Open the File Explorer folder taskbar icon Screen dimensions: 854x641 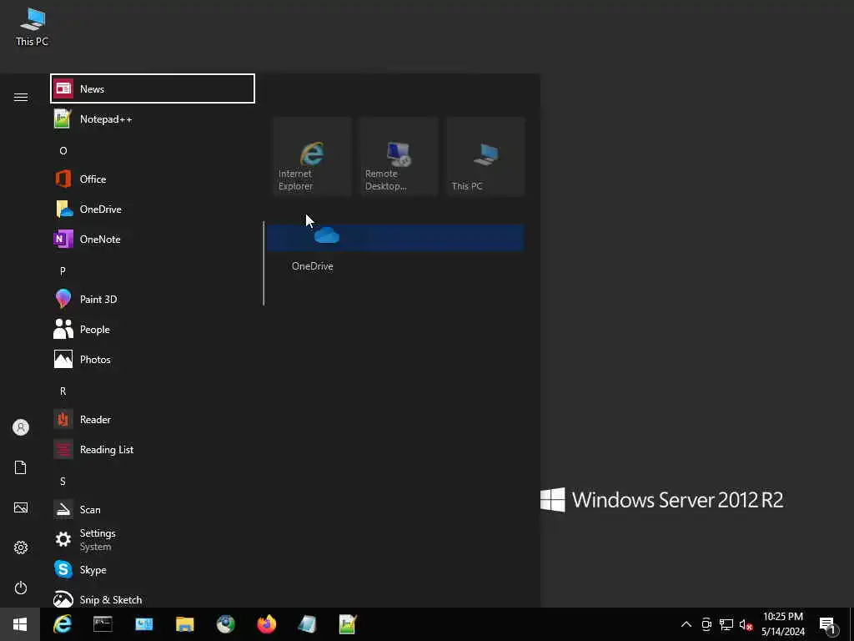pyautogui.click(x=184, y=624)
